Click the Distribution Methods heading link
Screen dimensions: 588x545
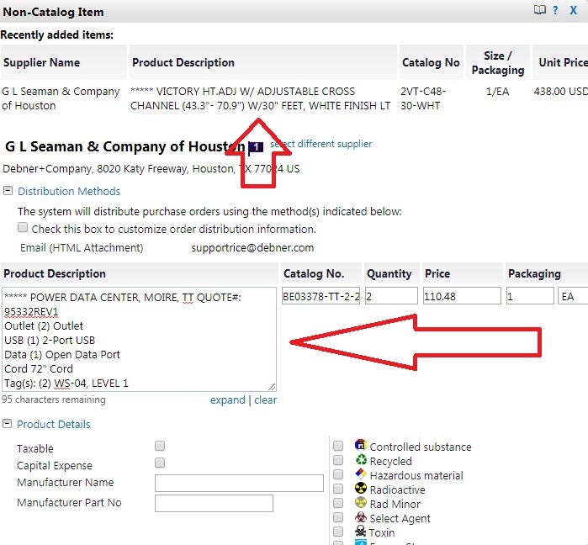(69, 191)
